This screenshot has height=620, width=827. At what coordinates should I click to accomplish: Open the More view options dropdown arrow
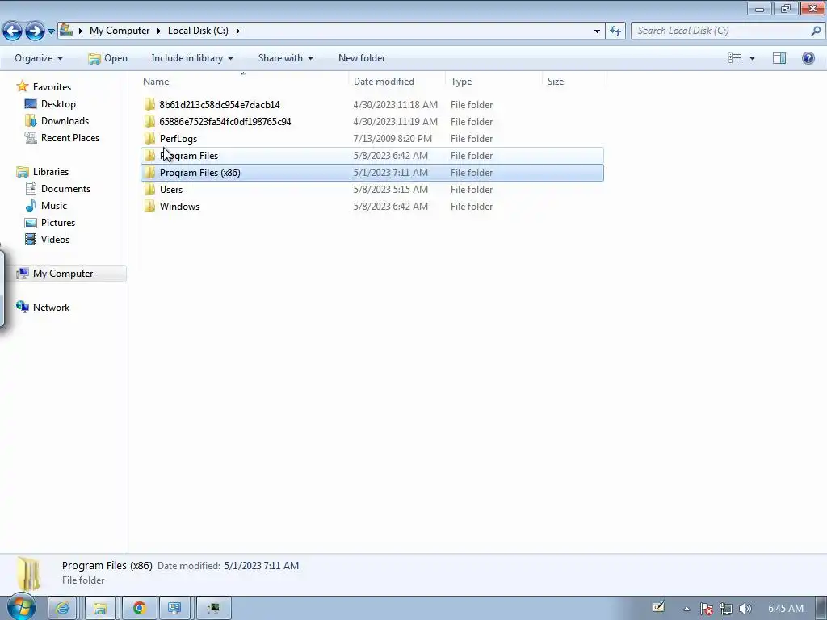pyautogui.click(x=752, y=58)
